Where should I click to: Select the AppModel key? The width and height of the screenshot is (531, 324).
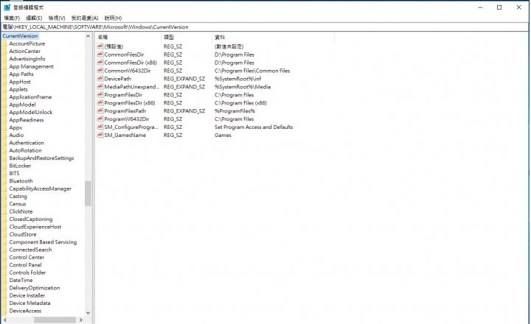click(22, 105)
